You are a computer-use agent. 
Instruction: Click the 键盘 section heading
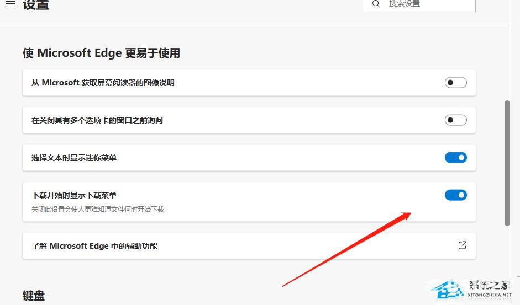[x=34, y=296]
